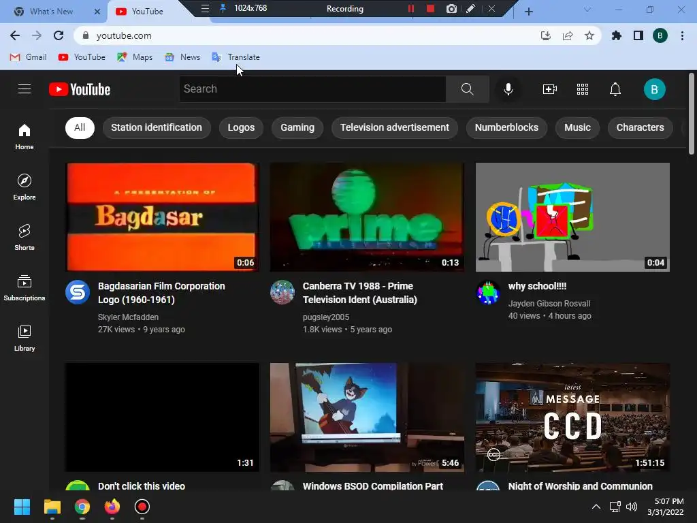Open Explore in sidebar
This screenshot has width=697, height=523.
tap(25, 187)
